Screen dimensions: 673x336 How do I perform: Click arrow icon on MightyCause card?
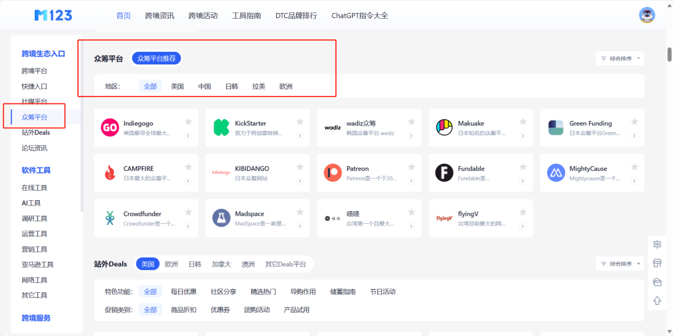pos(634,181)
